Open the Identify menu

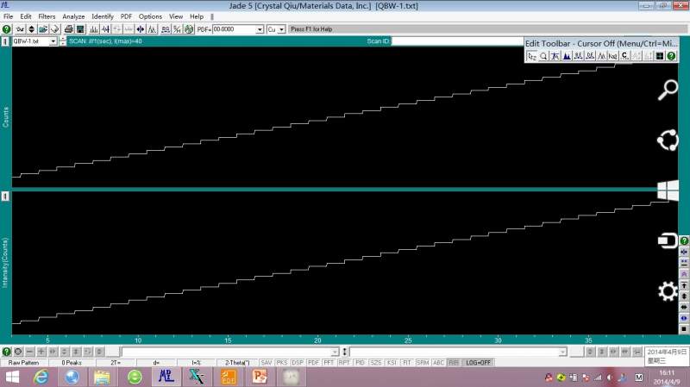point(103,16)
